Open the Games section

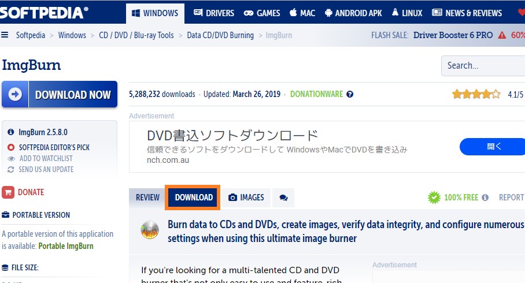[x=262, y=13]
